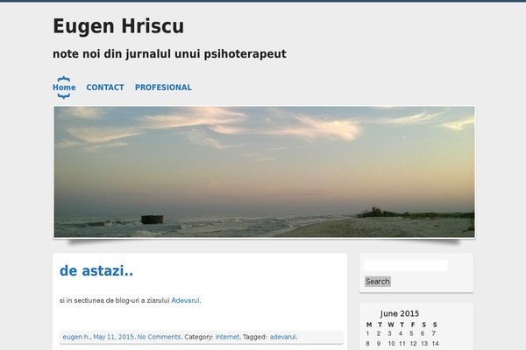This screenshot has width=526, height=350.
Task: Select calendar day 14
Action: click(x=435, y=344)
